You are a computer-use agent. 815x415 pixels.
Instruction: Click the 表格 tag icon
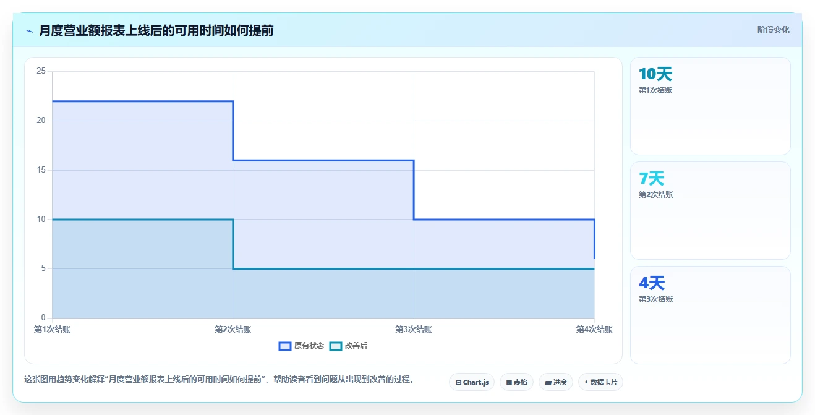[509, 382]
